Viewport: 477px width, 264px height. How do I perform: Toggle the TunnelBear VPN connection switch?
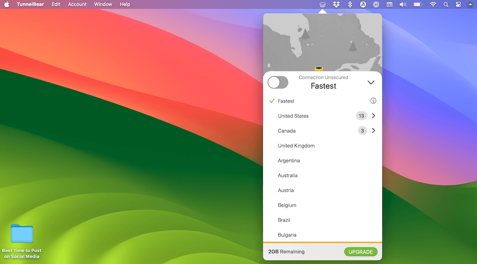(x=278, y=82)
